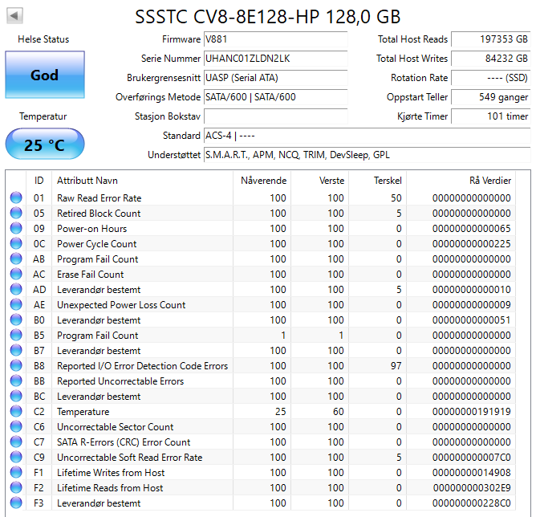536x517 pixels.
Task: Click status icon for Lifetime Writes from Host
Action: (16, 473)
